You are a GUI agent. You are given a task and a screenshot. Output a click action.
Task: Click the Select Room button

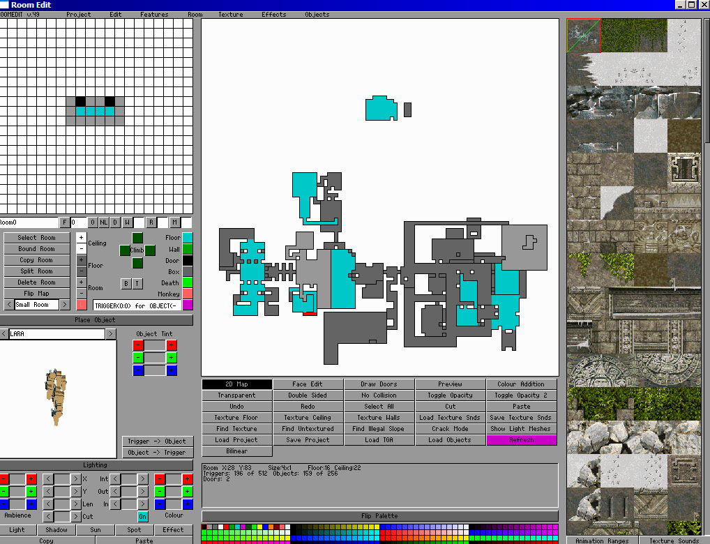coord(37,238)
